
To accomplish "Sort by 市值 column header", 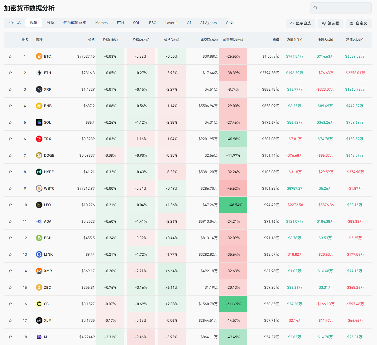I will (x=276, y=40).
